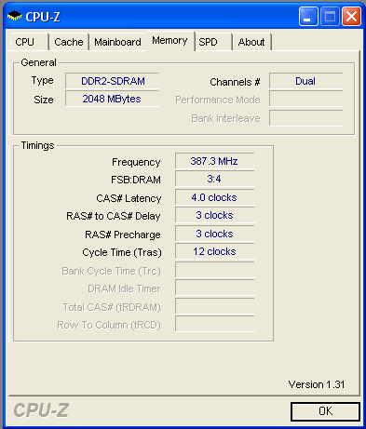Click the Memory tab
This screenshot has height=429, width=366.
[x=169, y=41]
